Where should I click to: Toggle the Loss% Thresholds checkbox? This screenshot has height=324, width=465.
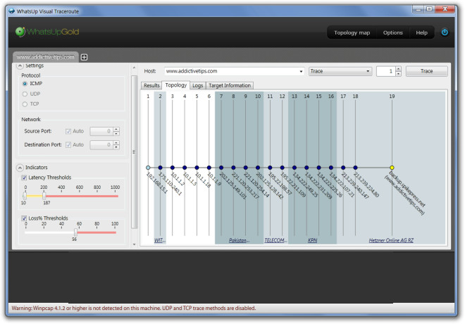tap(24, 218)
